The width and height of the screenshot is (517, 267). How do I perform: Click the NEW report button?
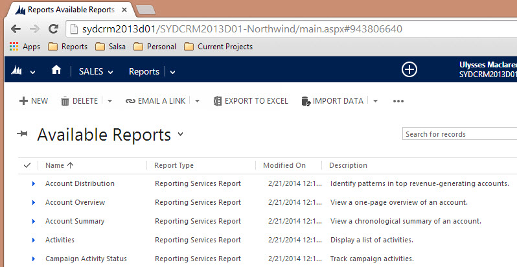33,101
